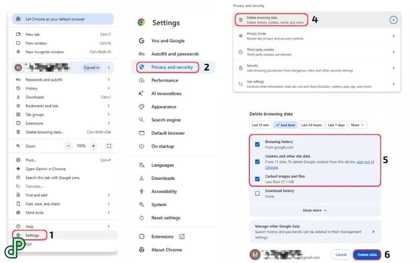Decrease zoom with the minus button
This screenshot has width=420, height=263.
[x=69, y=146]
